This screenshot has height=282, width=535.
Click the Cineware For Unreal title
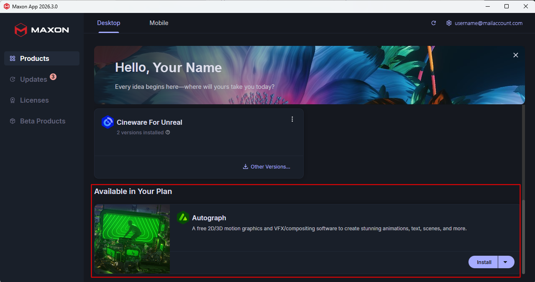pyautogui.click(x=150, y=122)
